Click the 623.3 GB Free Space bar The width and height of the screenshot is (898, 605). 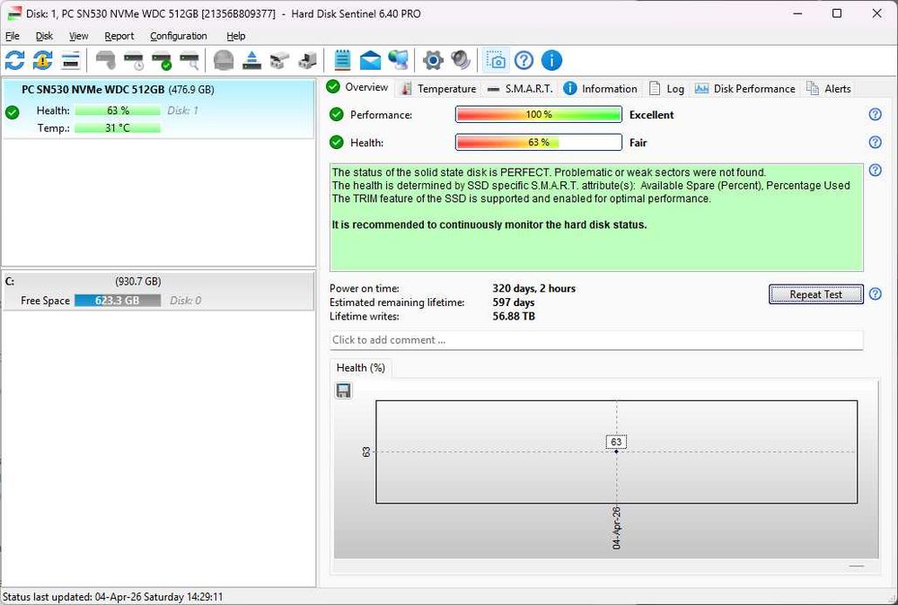tap(118, 301)
